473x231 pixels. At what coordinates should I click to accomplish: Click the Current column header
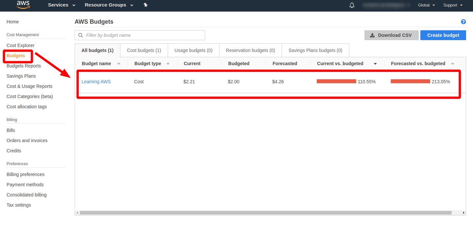pos(192,64)
